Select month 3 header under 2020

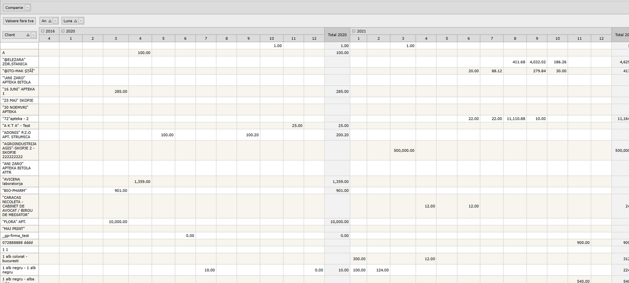click(116, 38)
